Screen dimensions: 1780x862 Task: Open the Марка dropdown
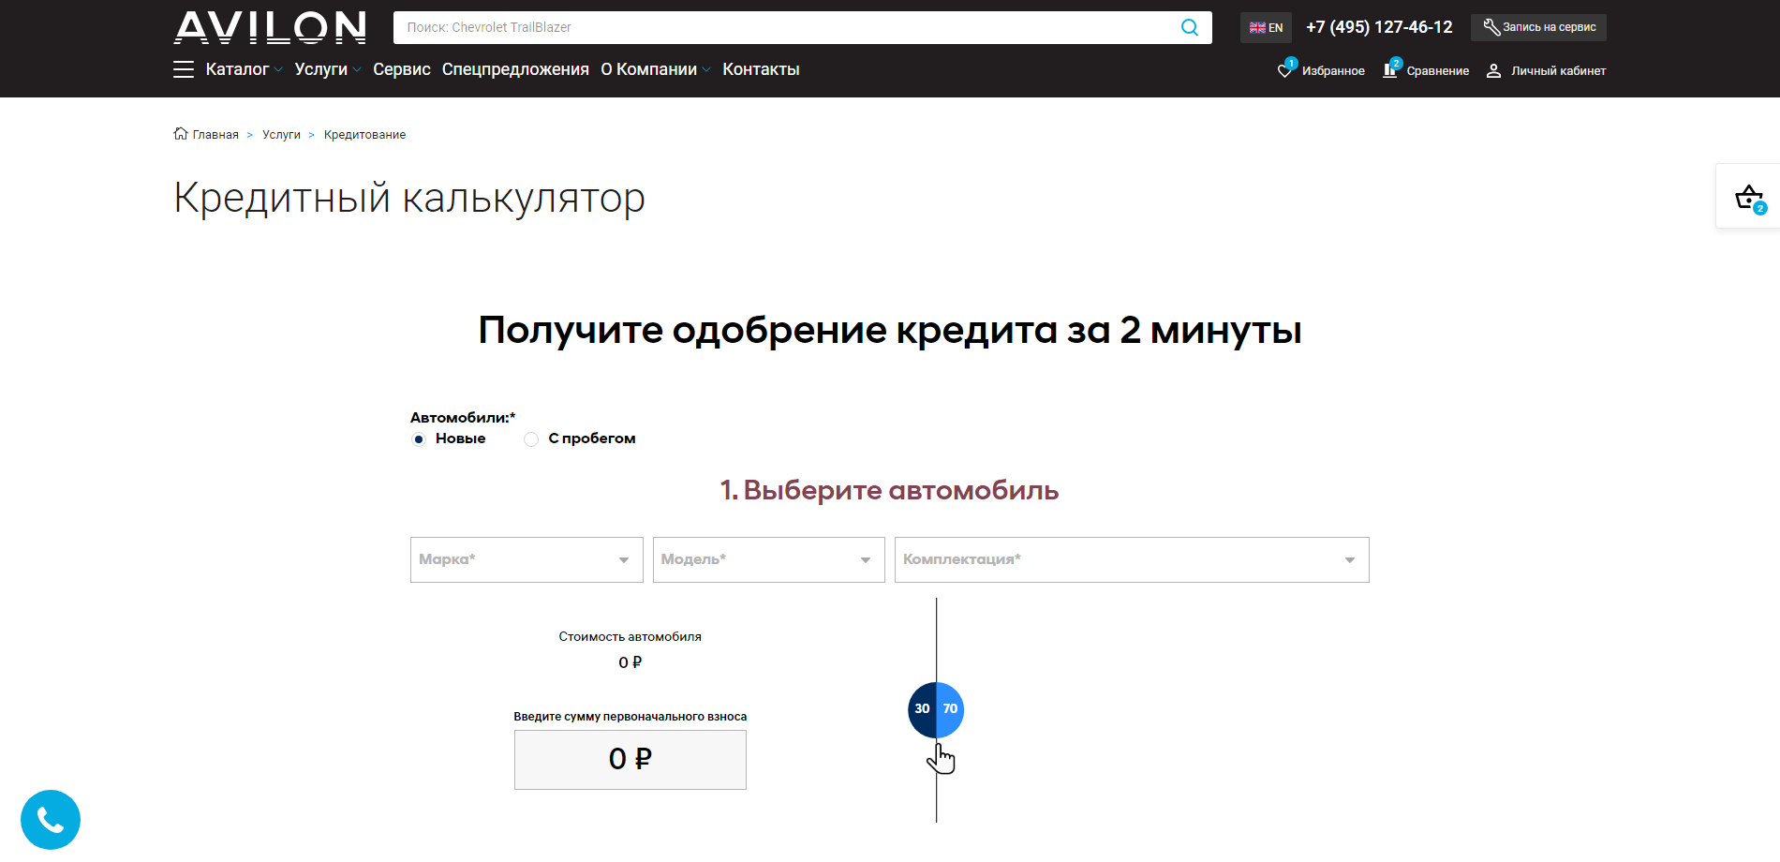point(527,559)
